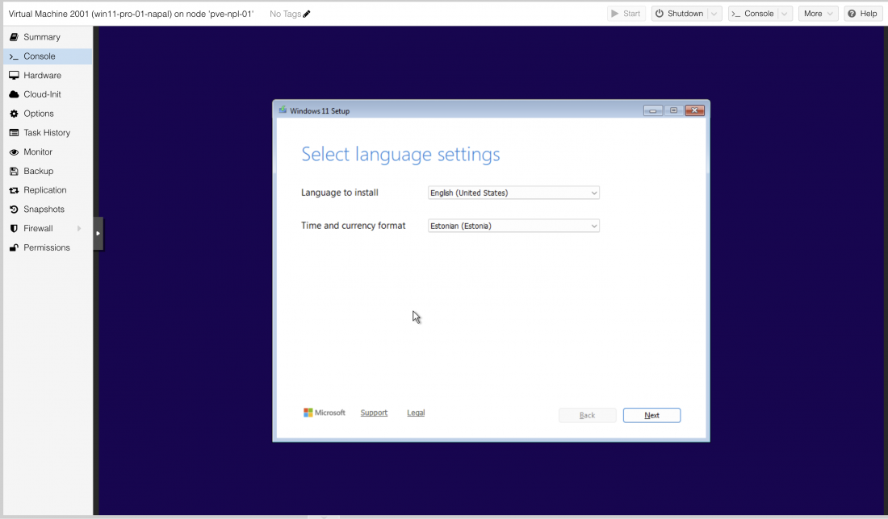Open the Options page
The height and width of the screenshot is (519, 888).
tap(48, 114)
